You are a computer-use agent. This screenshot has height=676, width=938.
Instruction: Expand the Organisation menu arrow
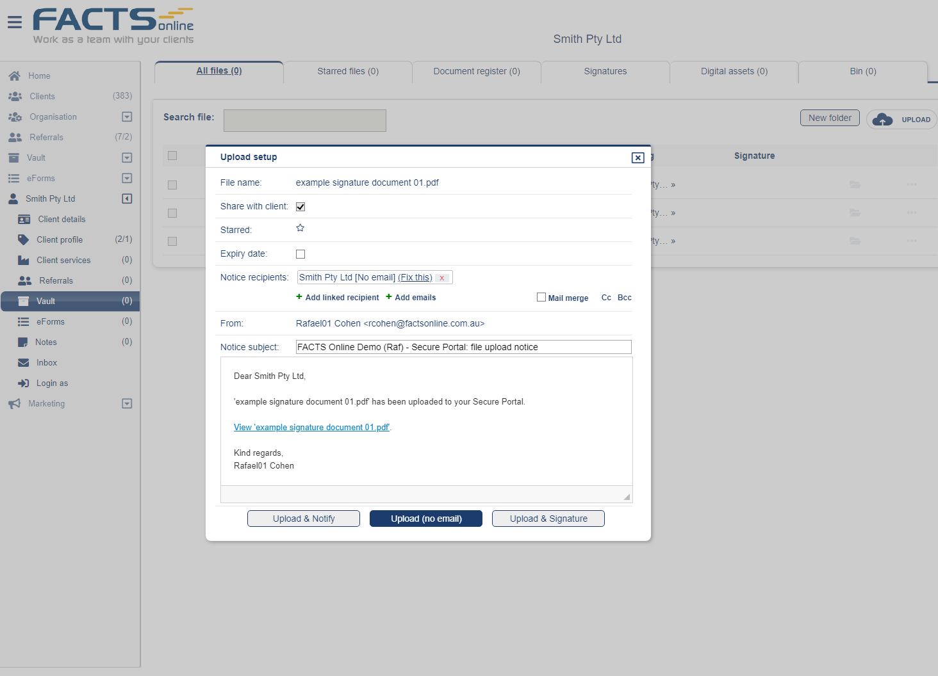[127, 117]
